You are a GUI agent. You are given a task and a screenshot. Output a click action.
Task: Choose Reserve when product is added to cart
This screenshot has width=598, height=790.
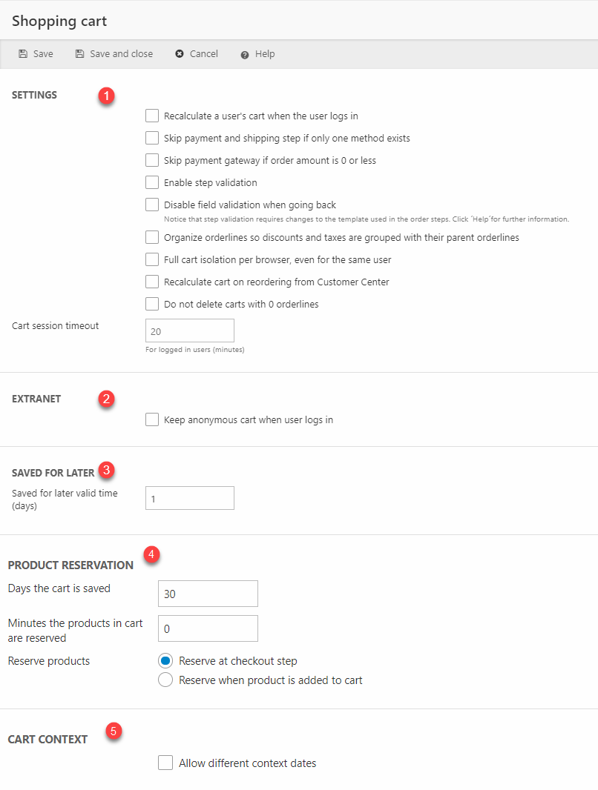pos(165,680)
